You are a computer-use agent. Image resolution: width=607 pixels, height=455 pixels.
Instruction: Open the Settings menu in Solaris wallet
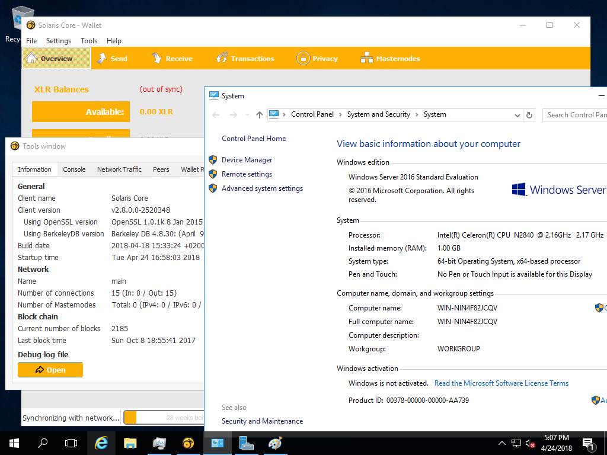click(x=59, y=41)
